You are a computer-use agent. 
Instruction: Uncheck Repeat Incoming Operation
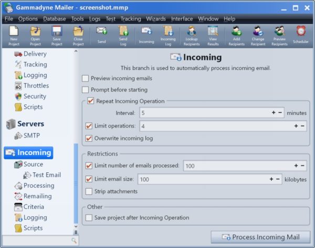(x=91, y=101)
